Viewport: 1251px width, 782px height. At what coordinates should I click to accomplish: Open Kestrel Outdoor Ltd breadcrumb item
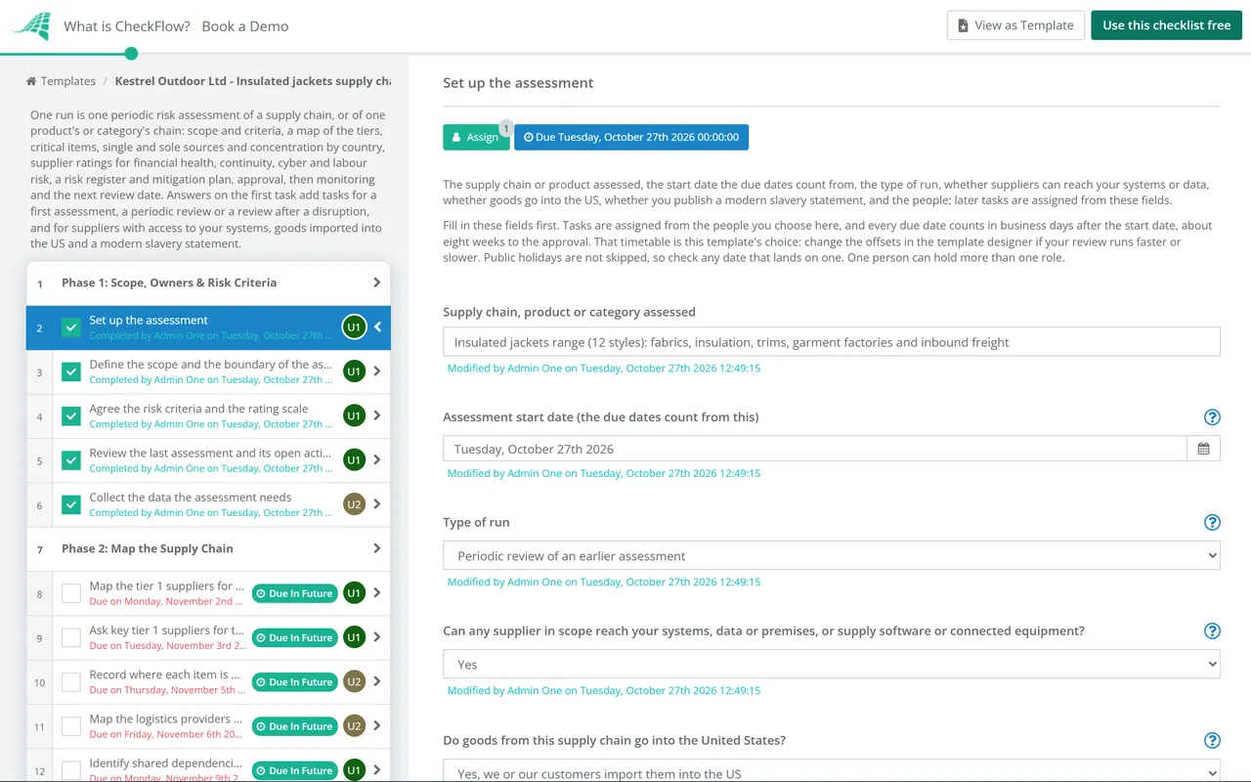pos(253,81)
